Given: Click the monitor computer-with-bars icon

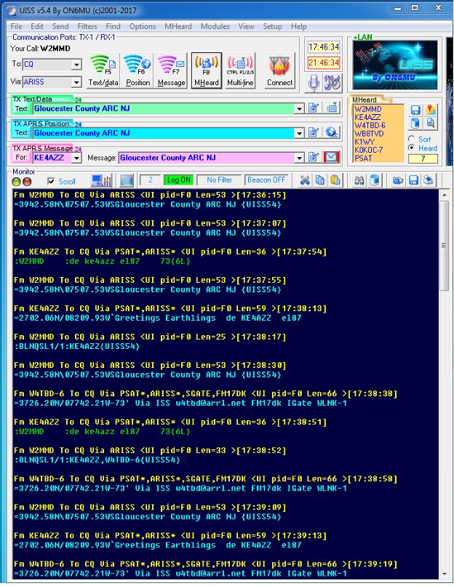Looking at the screenshot, I should (101, 181).
